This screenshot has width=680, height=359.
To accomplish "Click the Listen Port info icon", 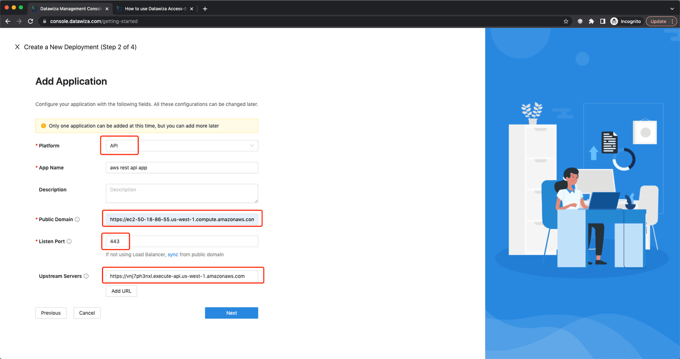I will (69, 241).
